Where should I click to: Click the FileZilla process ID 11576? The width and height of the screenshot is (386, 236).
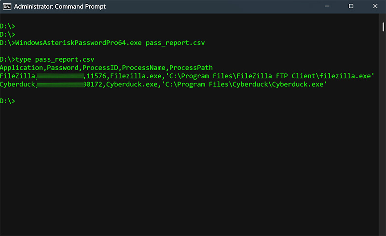click(96, 76)
